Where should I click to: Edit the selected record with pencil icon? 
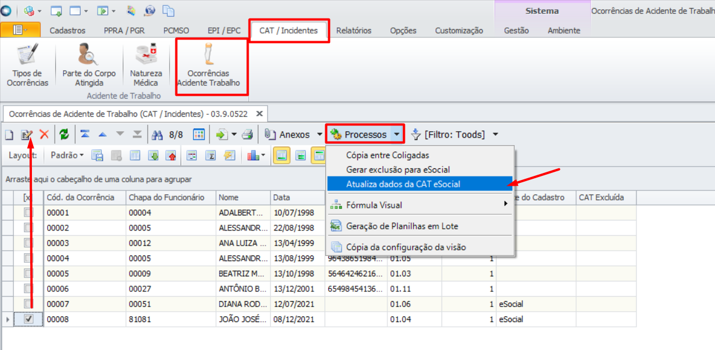27,135
